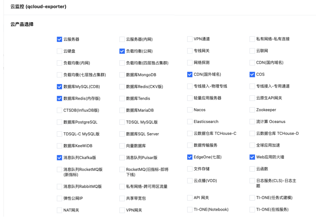Select 负载均衡(四层独占集群) checkbox

[x=122, y=63]
